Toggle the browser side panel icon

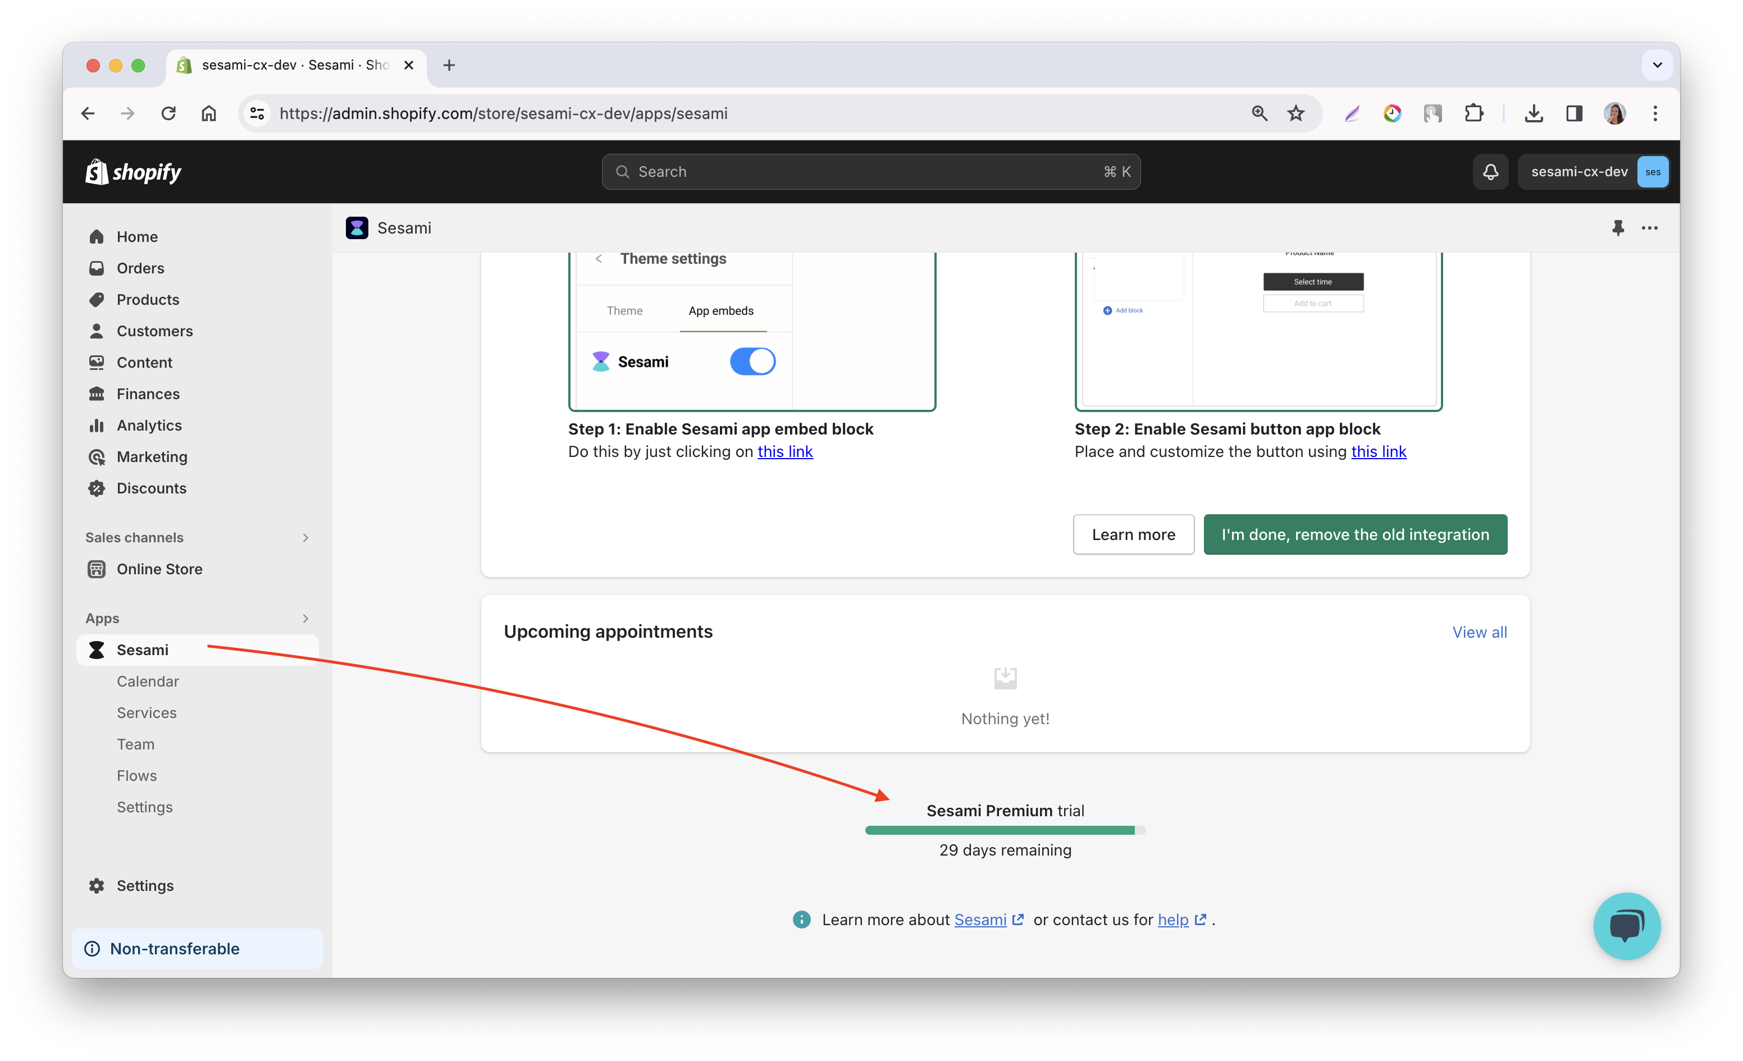(x=1574, y=113)
